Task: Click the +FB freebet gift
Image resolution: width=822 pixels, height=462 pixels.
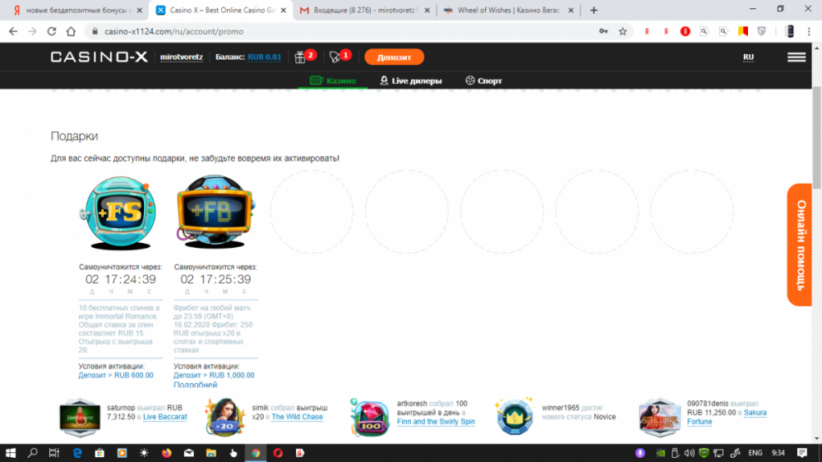Action: click(x=214, y=212)
